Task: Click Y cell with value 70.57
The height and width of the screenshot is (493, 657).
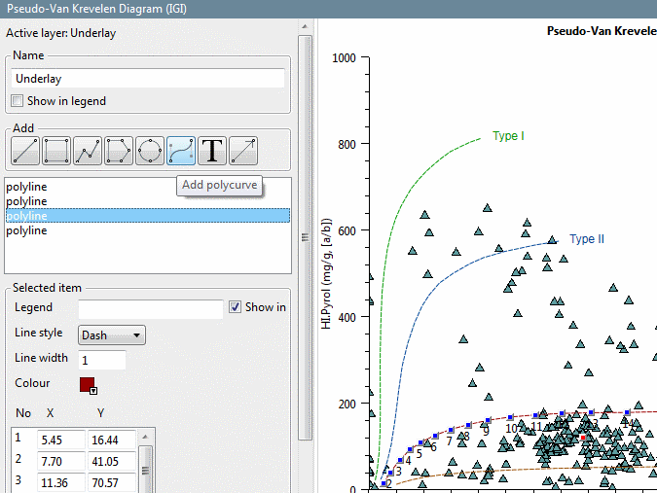Action: [112, 483]
